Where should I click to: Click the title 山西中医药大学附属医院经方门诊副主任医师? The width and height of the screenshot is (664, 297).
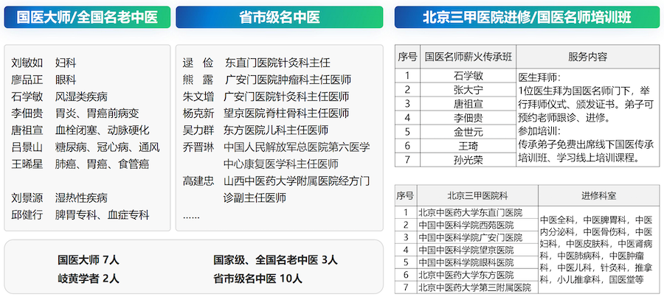[297, 189]
